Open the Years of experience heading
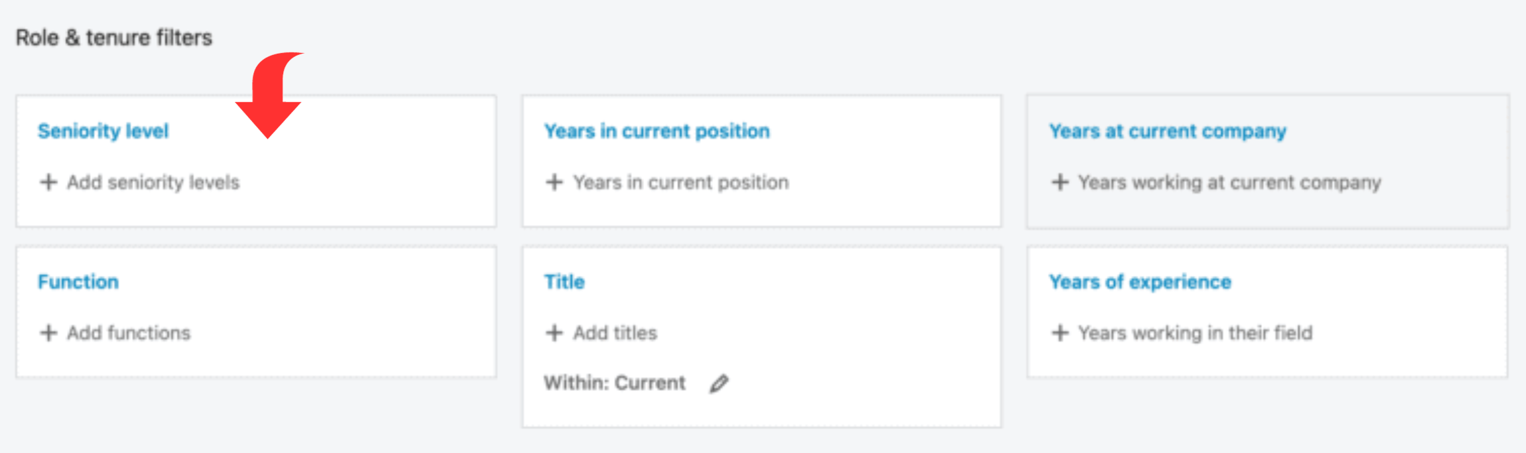 [x=1140, y=281]
